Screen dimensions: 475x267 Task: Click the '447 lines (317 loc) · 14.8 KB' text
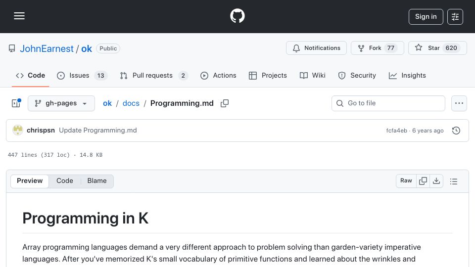(55, 155)
